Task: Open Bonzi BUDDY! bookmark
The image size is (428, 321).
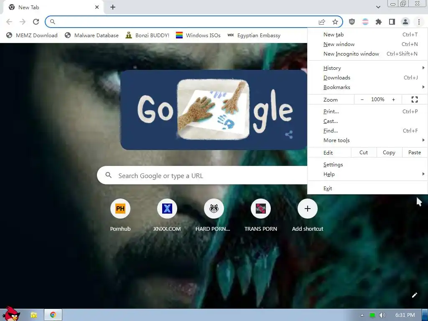Action: tap(148, 35)
